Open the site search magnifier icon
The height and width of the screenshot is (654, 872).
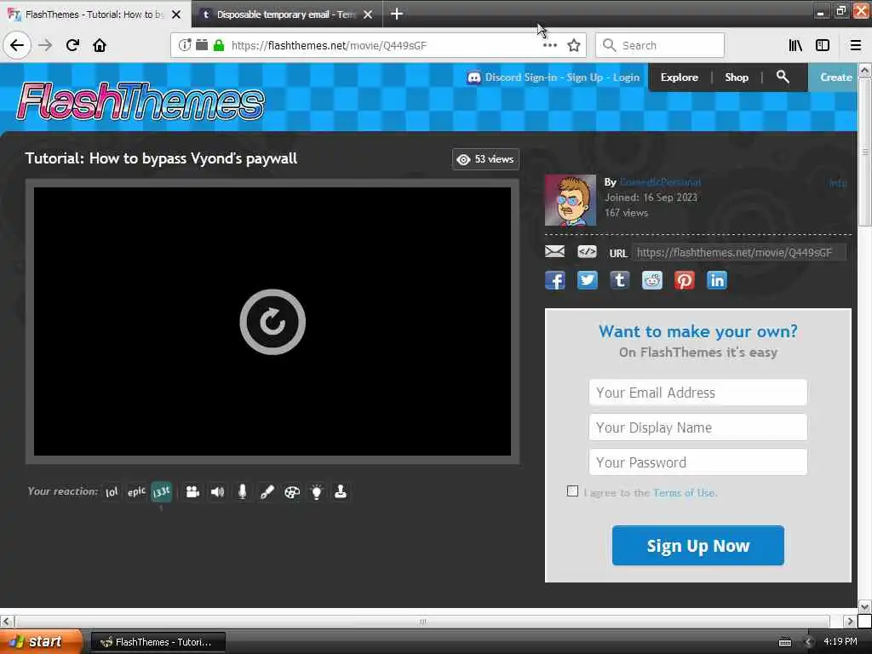783,77
